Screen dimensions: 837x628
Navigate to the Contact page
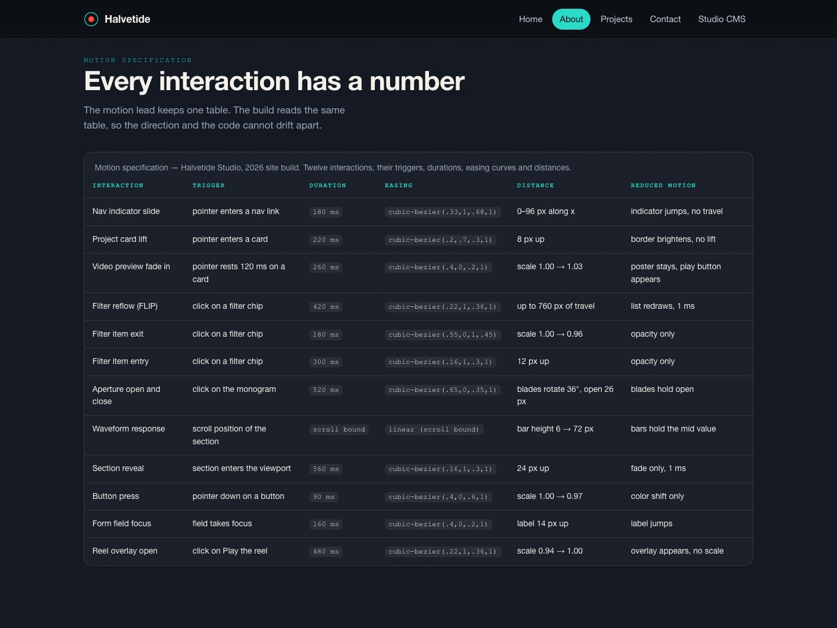[665, 19]
